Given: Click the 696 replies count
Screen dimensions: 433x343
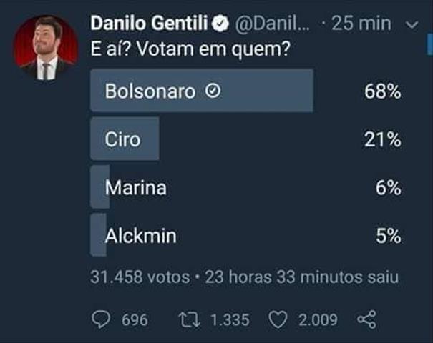Looking at the screenshot, I should coord(135,319).
